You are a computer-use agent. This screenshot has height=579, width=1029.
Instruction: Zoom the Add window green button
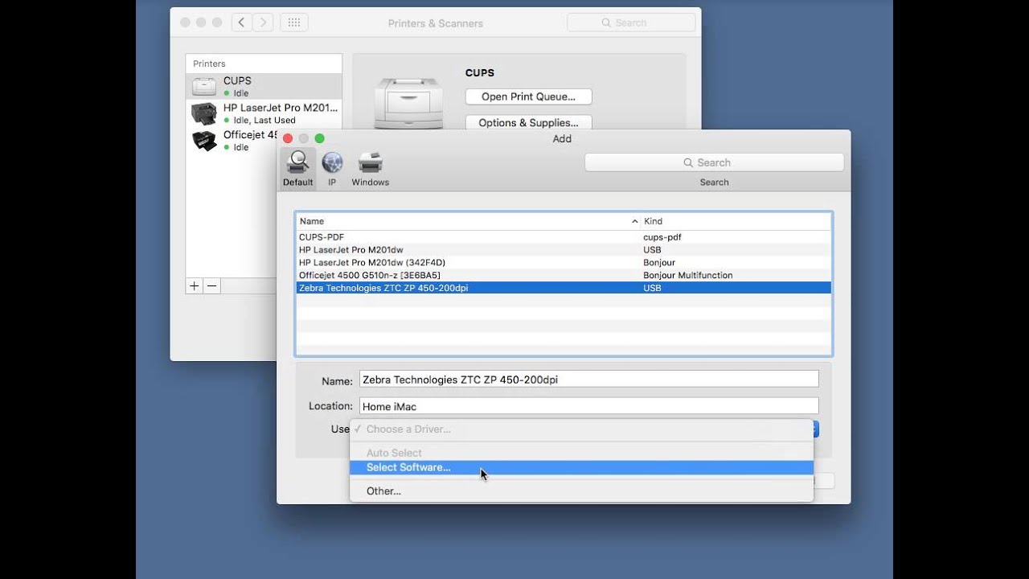(x=319, y=138)
